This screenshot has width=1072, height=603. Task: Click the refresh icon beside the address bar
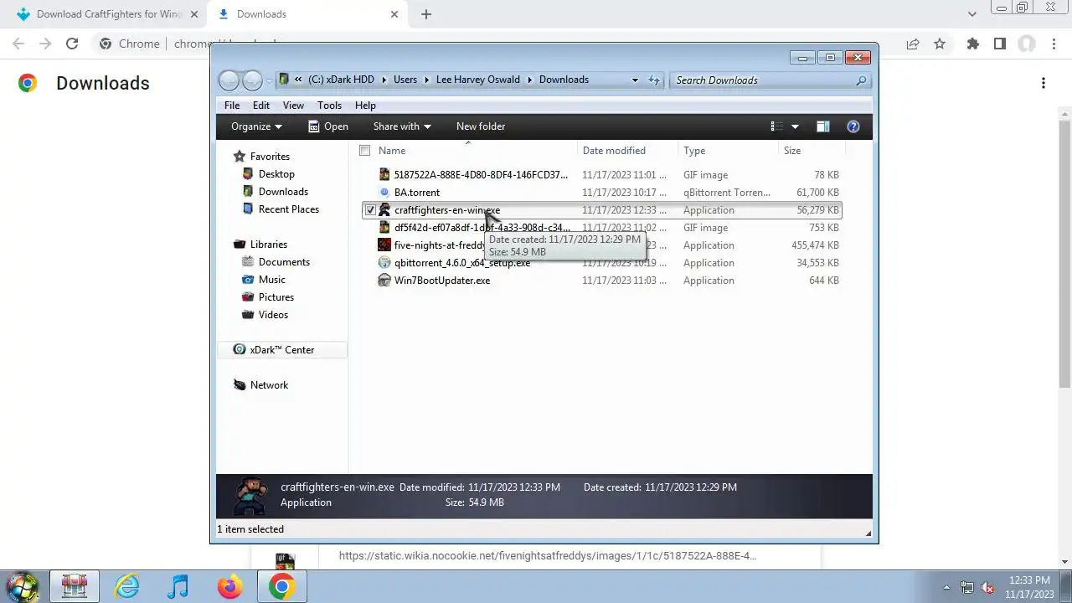click(x=654, y=80)
